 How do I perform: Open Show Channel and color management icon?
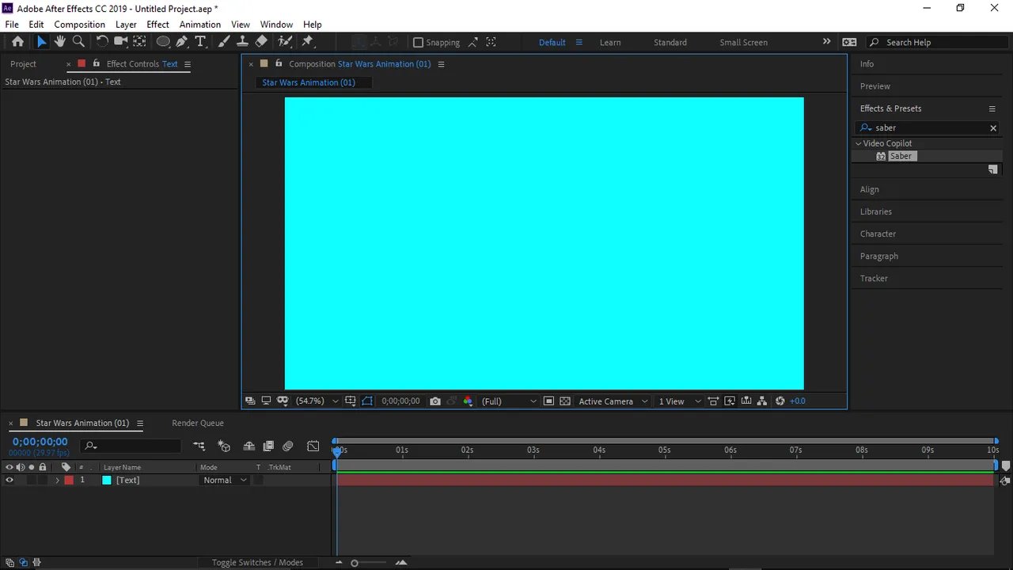click(468, 401)
